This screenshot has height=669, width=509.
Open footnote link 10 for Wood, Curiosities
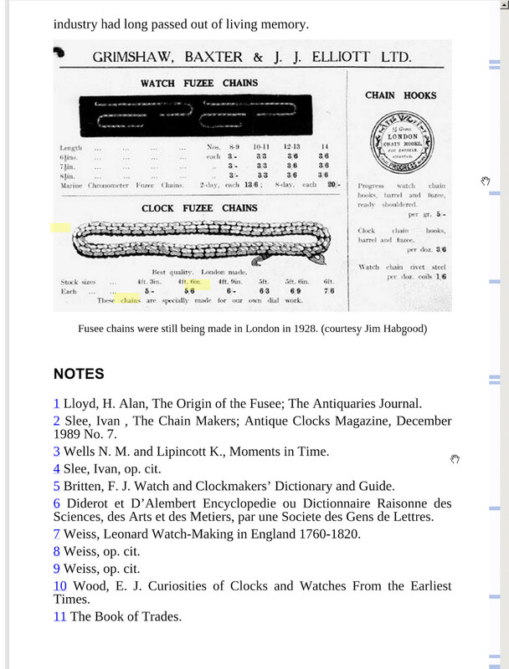[x=59, y=586]
